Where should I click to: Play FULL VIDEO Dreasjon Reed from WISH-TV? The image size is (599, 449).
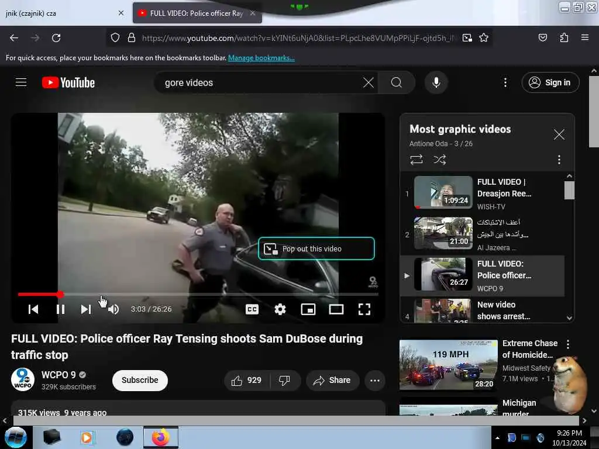point(482,194)
